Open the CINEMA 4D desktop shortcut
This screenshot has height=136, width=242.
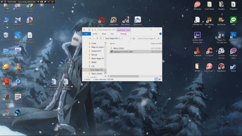pyautogui.click(x=197, y=21)
